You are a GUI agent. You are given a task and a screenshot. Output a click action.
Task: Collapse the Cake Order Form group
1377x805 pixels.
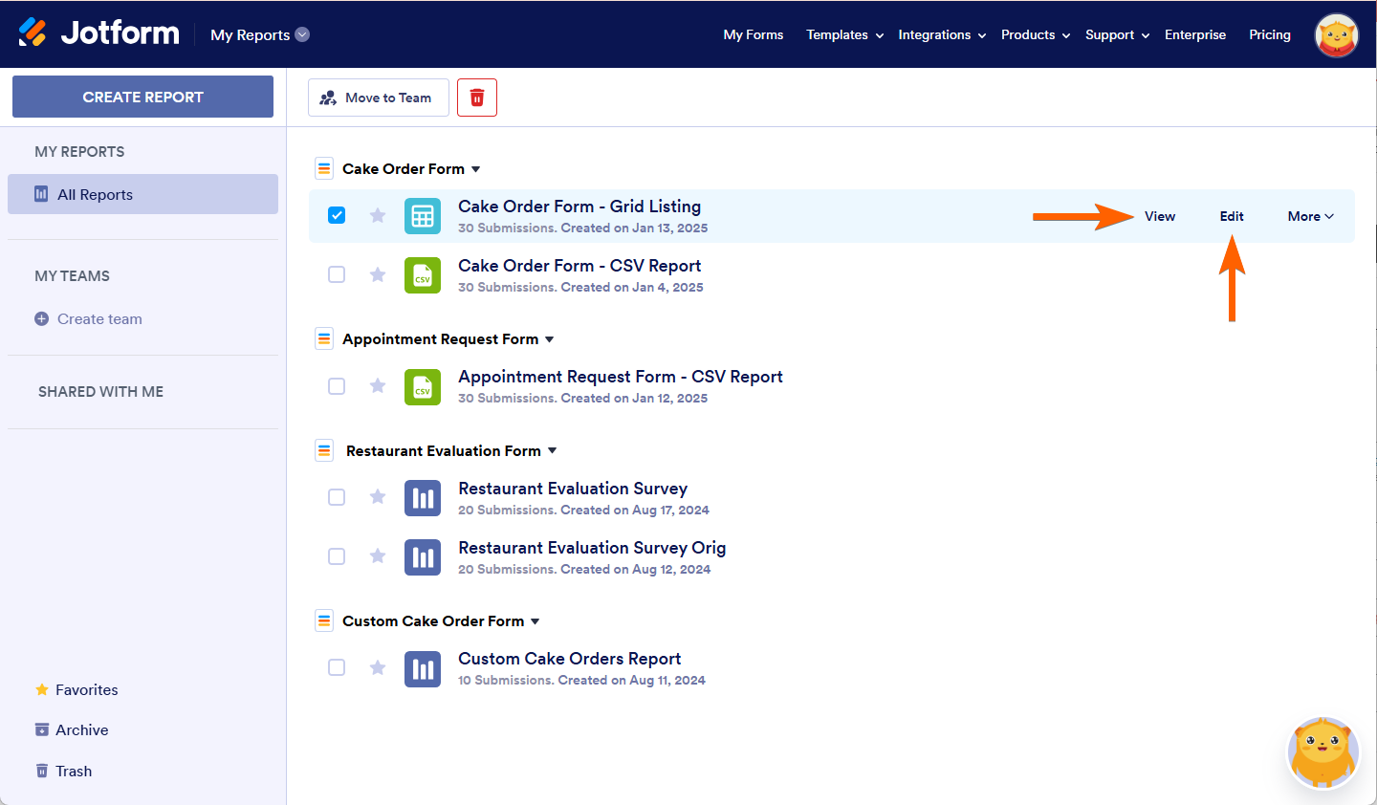point(475,168)
